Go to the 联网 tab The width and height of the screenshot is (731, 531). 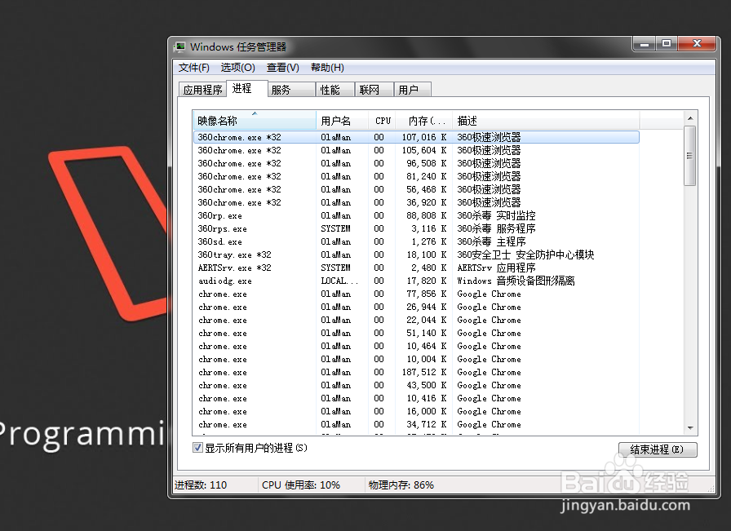374,90
